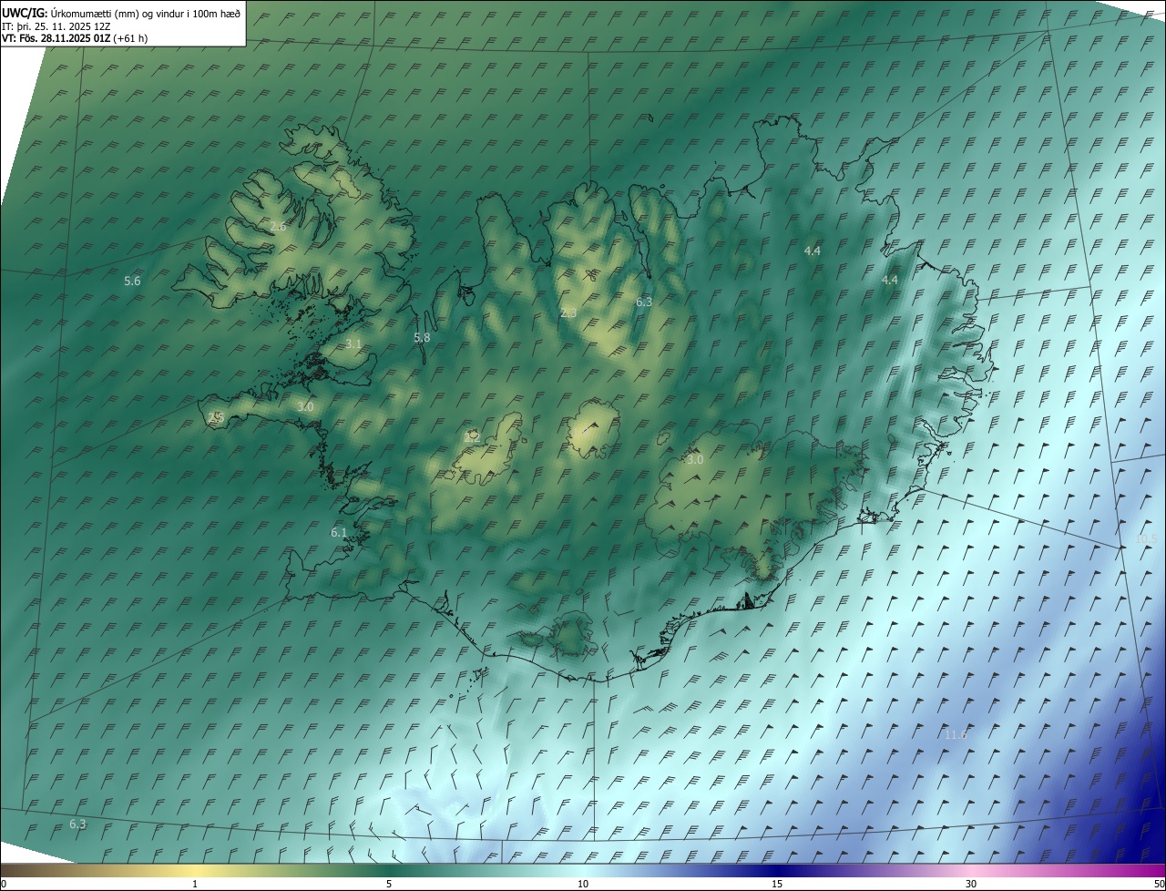Click the 5.8 value label on the map
The height and width of the screenshot is (891, 1166).
pos(422,337)
